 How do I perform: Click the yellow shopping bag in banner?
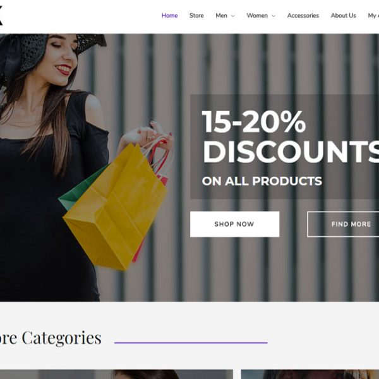tap(116, 208)
